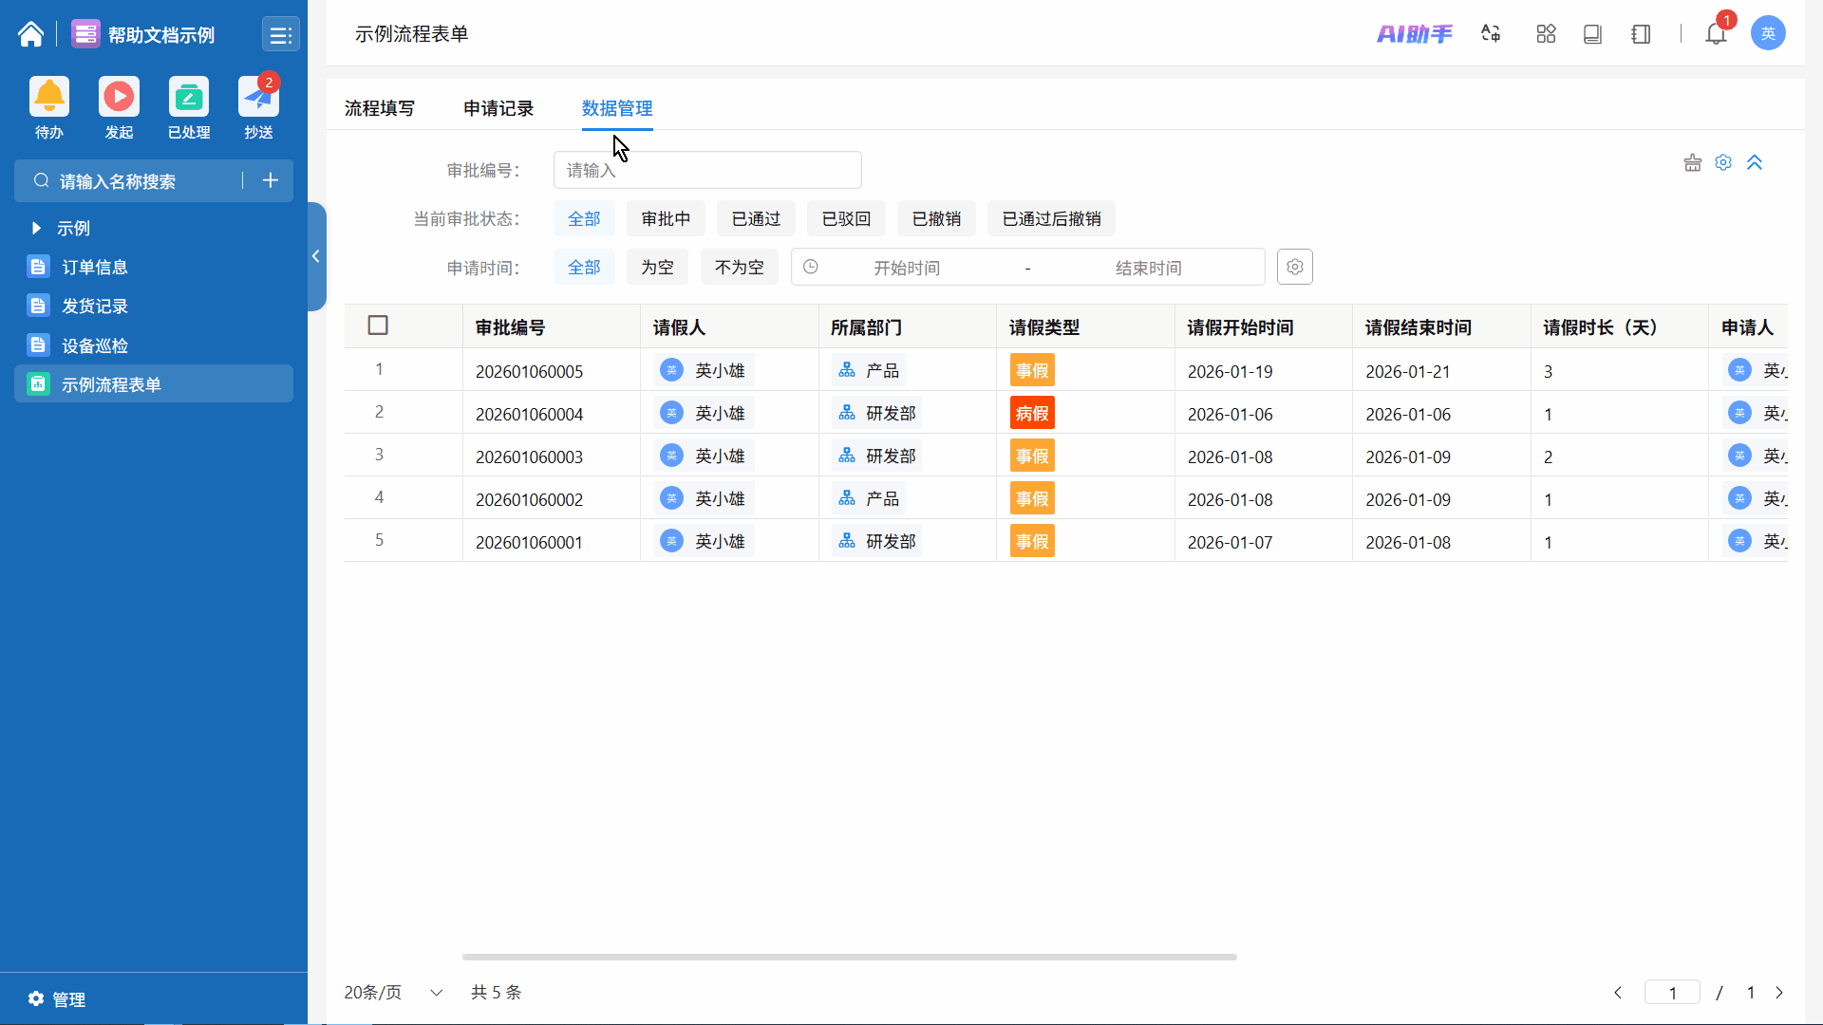The height and width of the screenshot is (1025, 1823).
Task: Click the home icon at the top left
Action: [30, 34]
